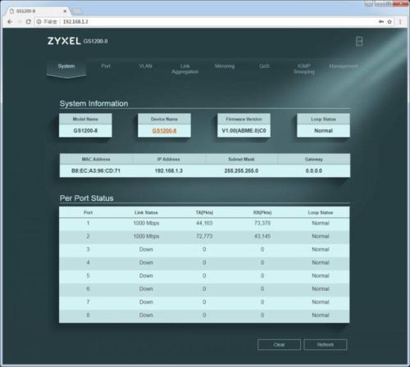This screenshot has height=367, width=410.
Task: Open a new browser tab
Action: pos(77,11)
